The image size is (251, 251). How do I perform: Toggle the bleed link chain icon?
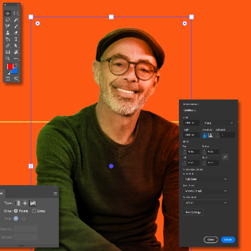(225, 157)
